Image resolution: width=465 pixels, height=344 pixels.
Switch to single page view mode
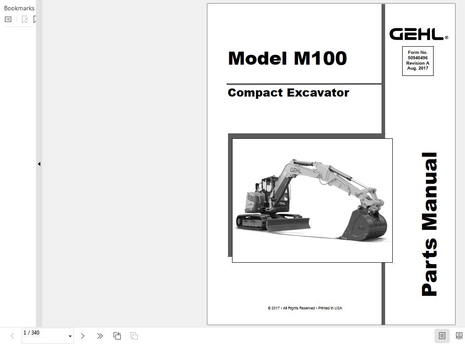pos(442,335)
